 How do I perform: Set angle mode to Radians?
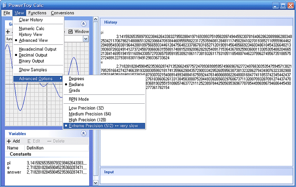104,84
